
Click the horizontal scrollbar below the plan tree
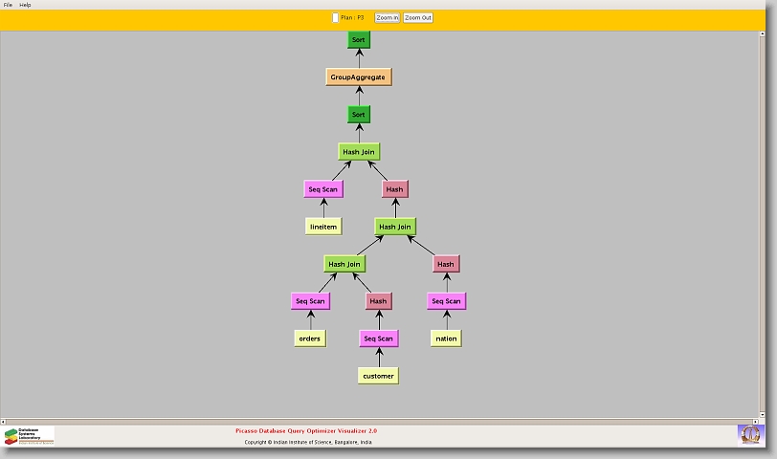pyautogui.click(x=383, y=420)
